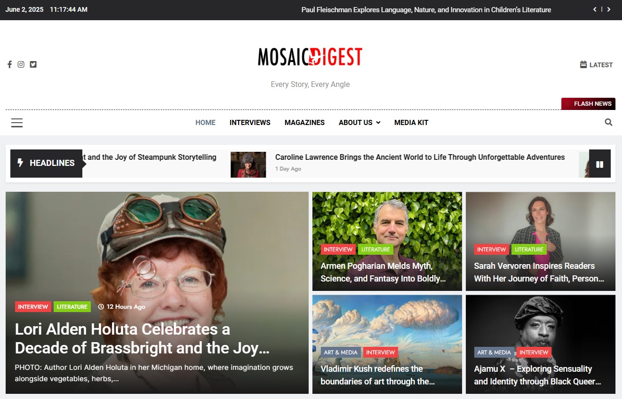Go to the Interviews menu
The width and height of the screenshot is (622, 399).
(250, 123)
